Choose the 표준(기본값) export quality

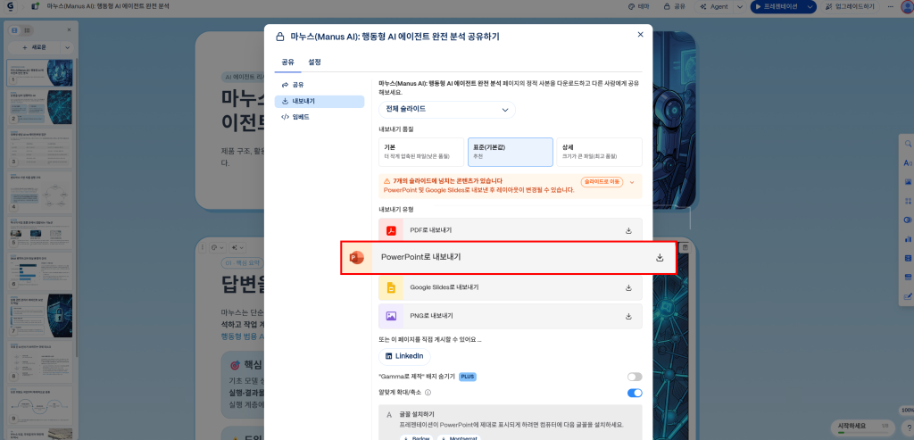(510, 152)
